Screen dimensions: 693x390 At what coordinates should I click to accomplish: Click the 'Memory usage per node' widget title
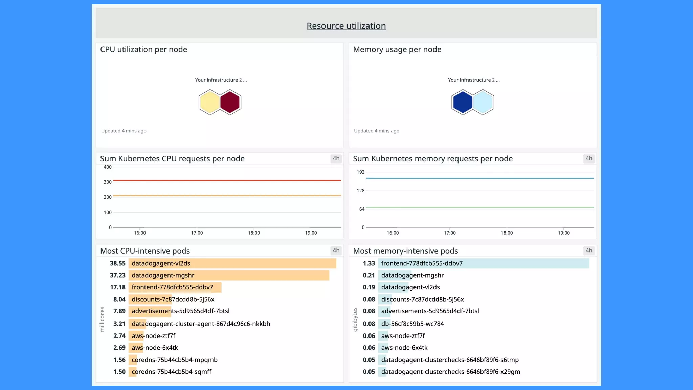pos(397,49)
